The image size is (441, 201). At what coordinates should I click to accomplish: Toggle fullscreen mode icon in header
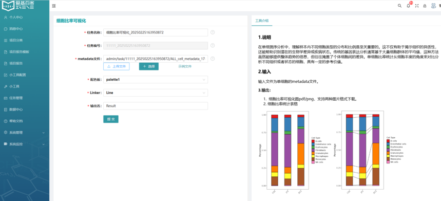417,6
